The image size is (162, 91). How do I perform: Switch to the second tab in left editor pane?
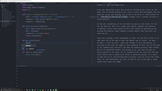tap(37, 3)
